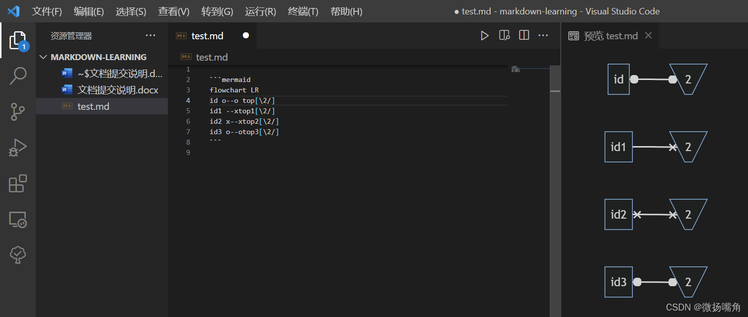Click line number 4 in gutter
Viewport: 748px width, 317px height.
point(188,100)
